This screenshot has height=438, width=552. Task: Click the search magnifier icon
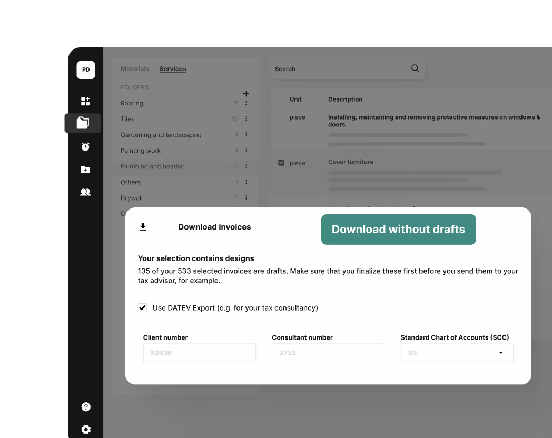click(416, 68)
